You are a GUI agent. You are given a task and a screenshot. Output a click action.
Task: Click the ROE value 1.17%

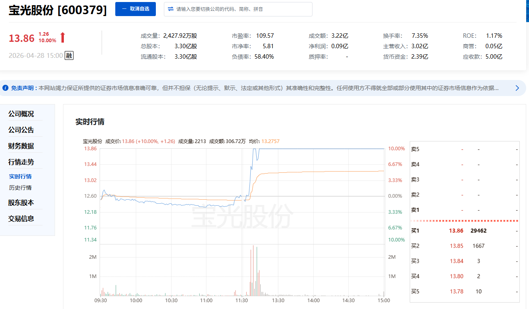(x=494, y=36)
